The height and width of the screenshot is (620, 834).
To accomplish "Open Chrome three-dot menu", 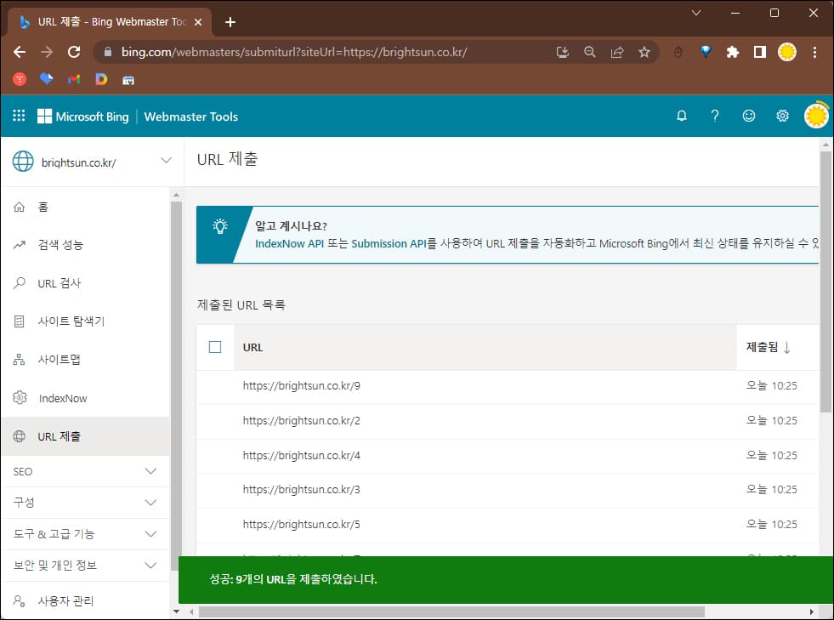I will click(814, 52).
